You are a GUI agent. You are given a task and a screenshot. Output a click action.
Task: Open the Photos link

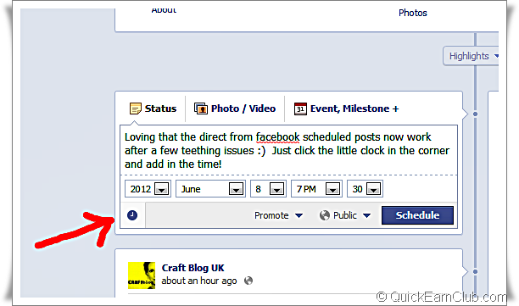pyautogui.click(x=413, y=13)
